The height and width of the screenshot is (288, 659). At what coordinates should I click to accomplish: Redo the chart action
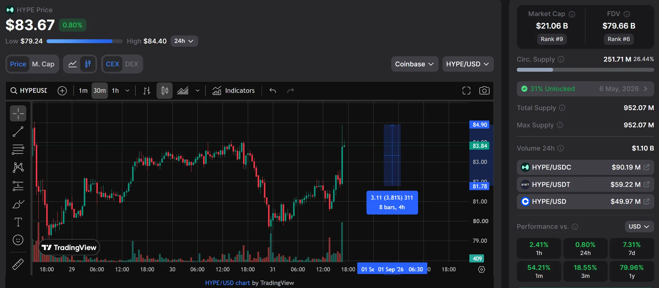290,90
